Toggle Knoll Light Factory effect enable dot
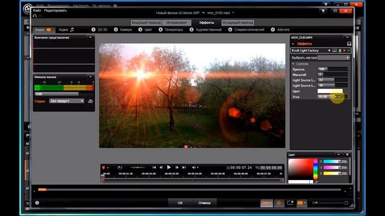The width and height of the screenshot is (385, 216). click(x=344, y=50)
